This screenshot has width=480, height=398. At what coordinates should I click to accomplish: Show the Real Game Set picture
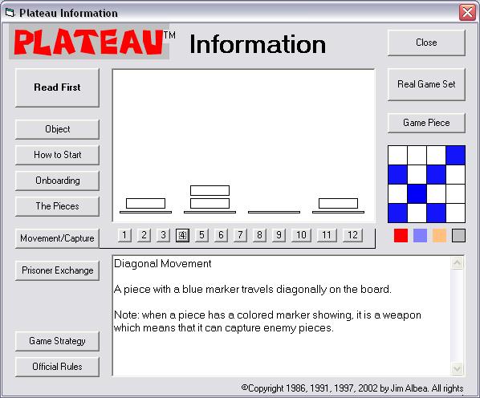coord(426,84)
